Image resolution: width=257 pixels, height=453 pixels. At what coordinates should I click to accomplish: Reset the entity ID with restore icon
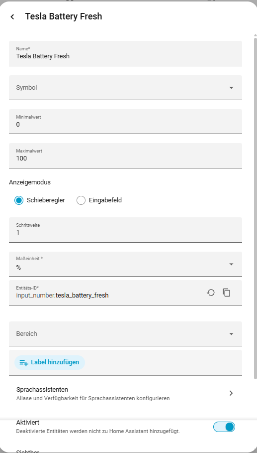point(211,293)
